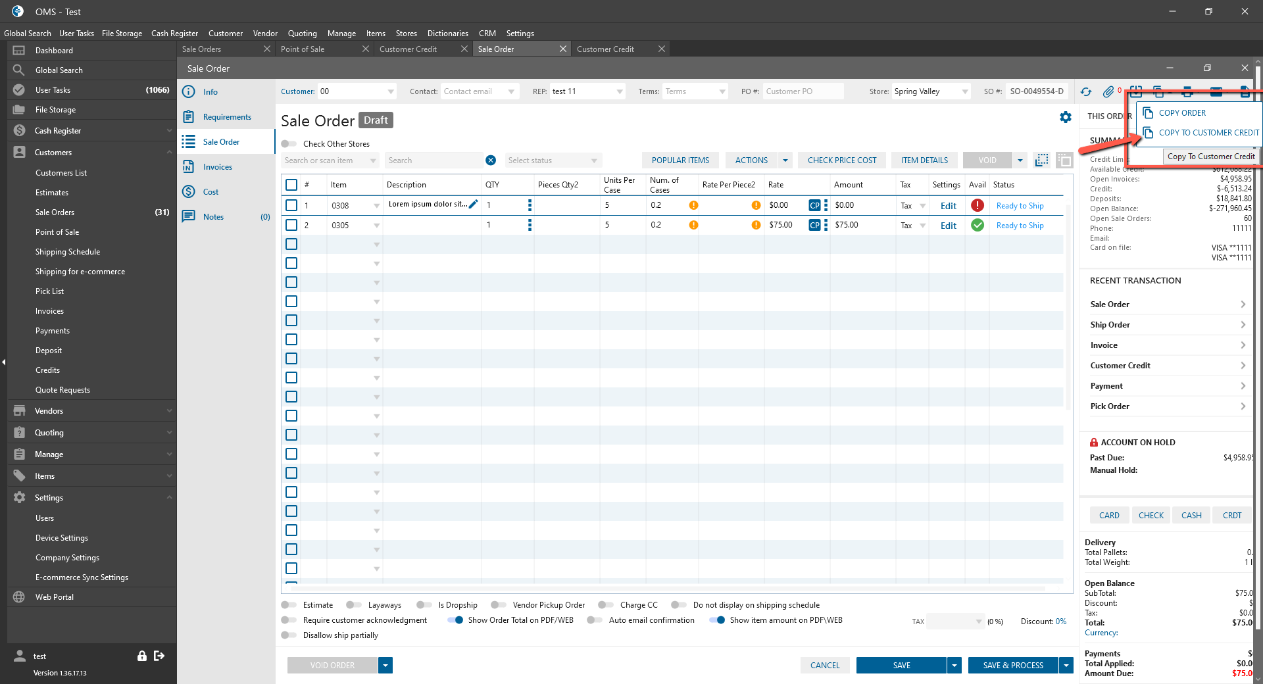Switch to the Point of Sale tab
1263x684 pixels.
[x=303, y=49]
